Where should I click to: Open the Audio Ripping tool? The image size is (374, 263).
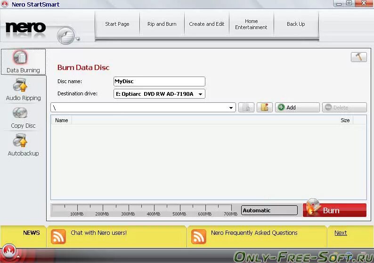(23, 89)
